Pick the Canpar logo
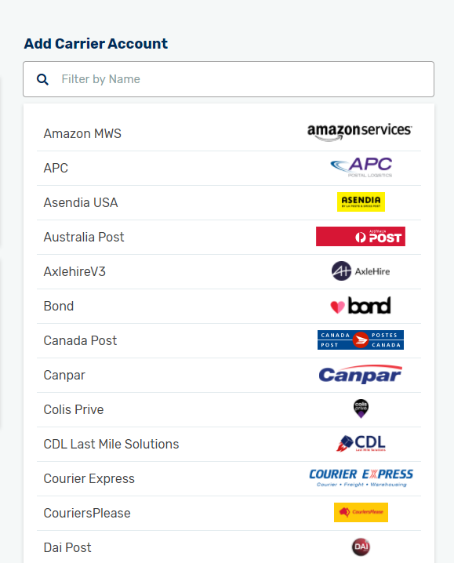Screen dimensions: 454x563 coord(361,375)
